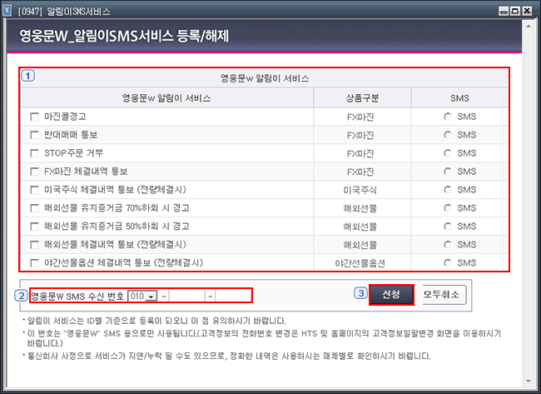Close the 알림이SMS서비스 window

[527, 12]
